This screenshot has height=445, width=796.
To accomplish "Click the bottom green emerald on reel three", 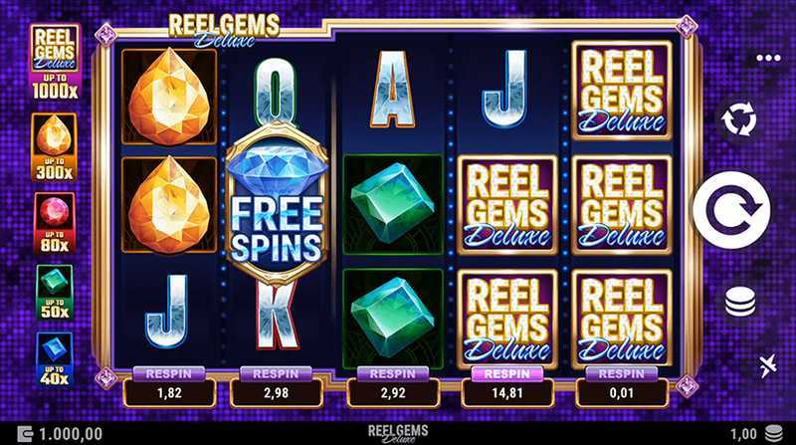I will [392, 318].
